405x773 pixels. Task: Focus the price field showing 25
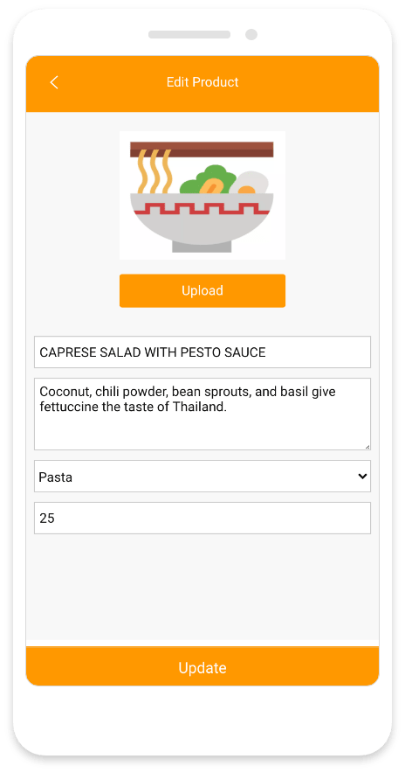tap(202, 519)
